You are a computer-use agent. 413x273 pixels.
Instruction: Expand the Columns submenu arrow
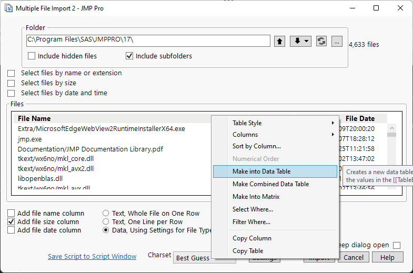(x=333, y=135)
